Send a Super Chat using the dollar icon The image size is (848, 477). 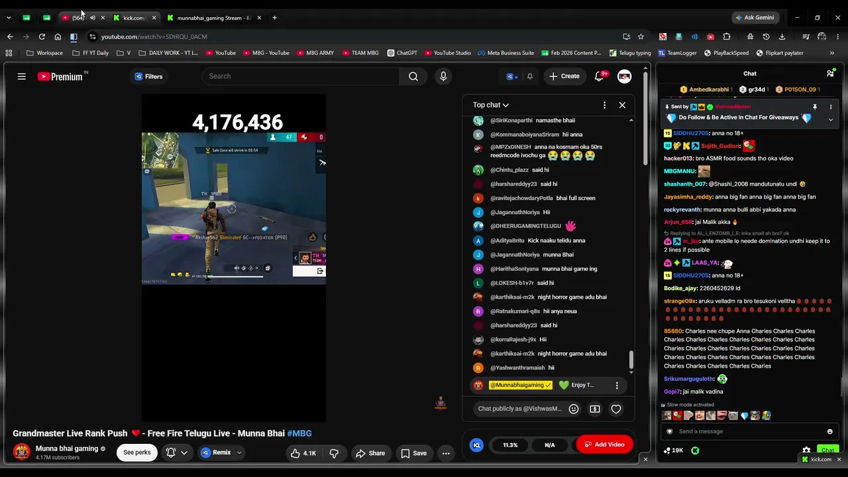[595, 409]
